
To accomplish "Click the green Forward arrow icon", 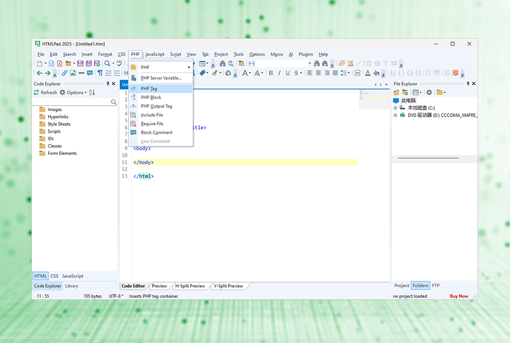I will 48,73.
